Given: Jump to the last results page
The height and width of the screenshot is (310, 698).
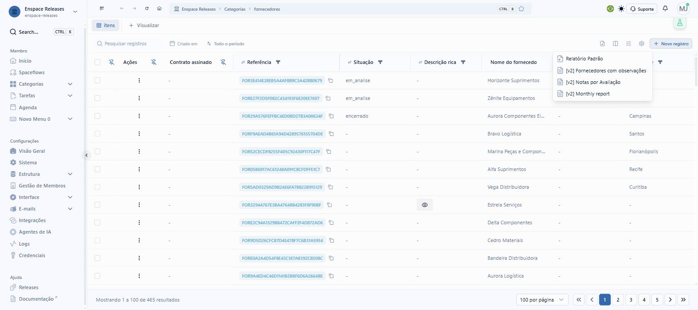Looking at the screenshot, I should [x=683, y=300].
